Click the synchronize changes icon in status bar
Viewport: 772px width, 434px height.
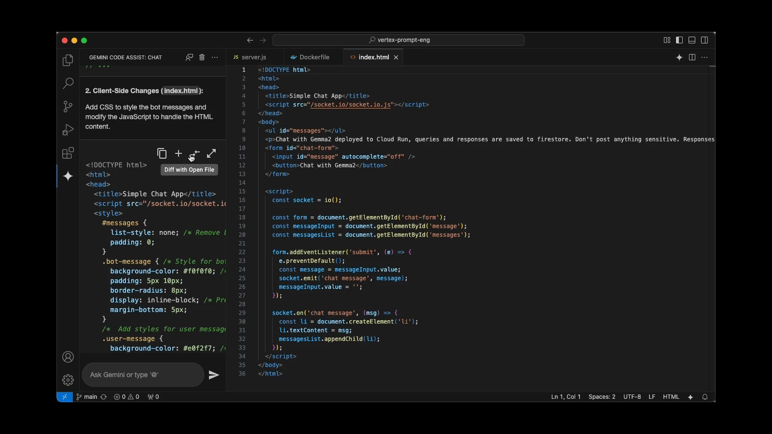point(104,397)
